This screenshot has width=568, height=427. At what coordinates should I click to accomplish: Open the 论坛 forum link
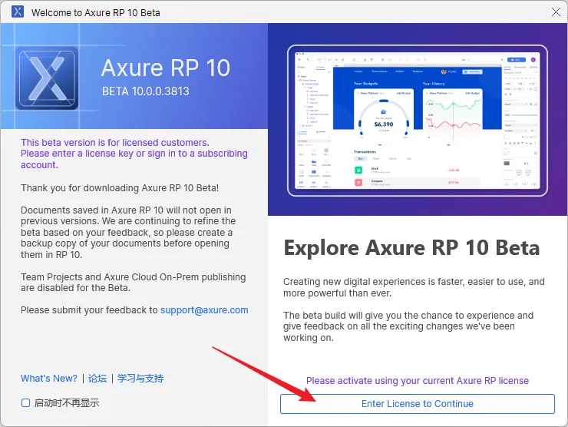(x=97, y=379)
